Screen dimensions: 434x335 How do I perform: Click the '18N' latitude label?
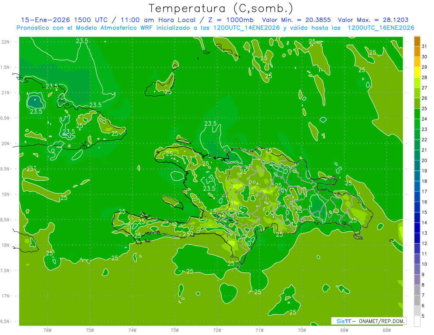[x=6, y=245]
